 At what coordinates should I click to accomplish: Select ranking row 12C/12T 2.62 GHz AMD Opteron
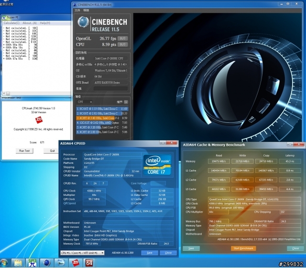pos(102,123)
